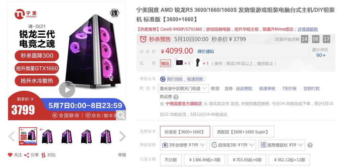Select ¥703.65起×6期 installment plan
338x167 pixels.
(x=247, y=160)
